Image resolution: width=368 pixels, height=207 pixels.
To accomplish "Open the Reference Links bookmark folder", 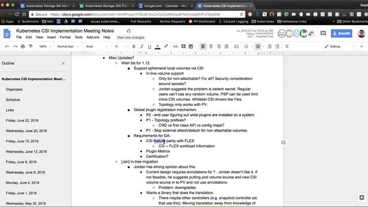I will (x=292, y=21).
